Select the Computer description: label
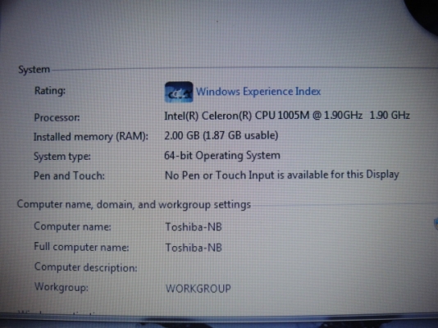This screenshot has width=438, height=328. [86, 267]
